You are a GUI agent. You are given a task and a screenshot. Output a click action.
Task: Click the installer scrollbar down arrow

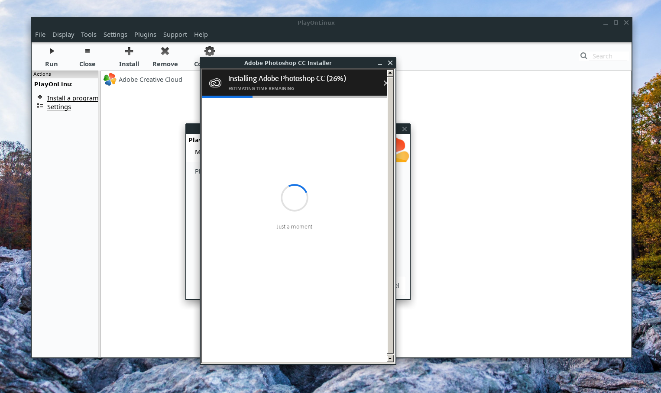[390, 358]
